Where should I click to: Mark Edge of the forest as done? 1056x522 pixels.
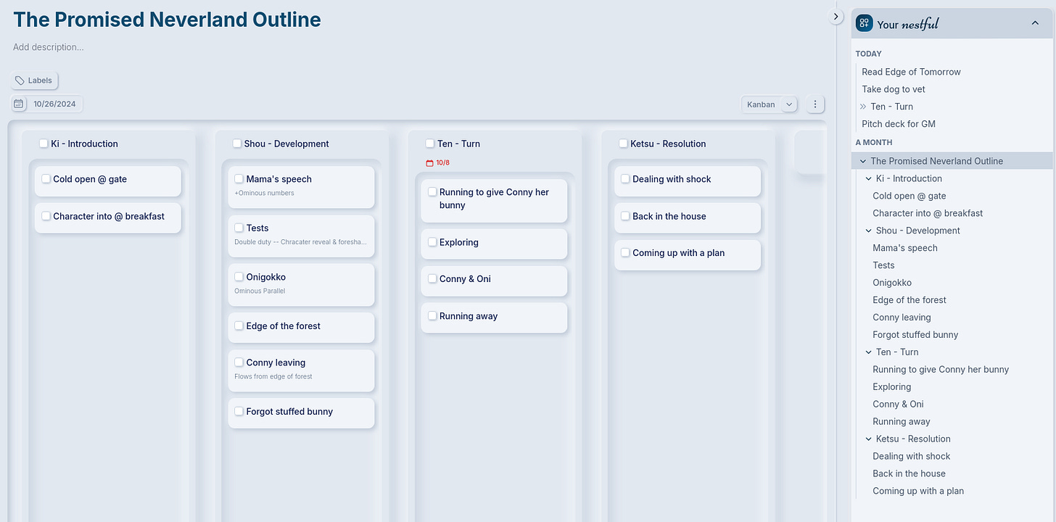pyautogui.click(x=239, y=326)
